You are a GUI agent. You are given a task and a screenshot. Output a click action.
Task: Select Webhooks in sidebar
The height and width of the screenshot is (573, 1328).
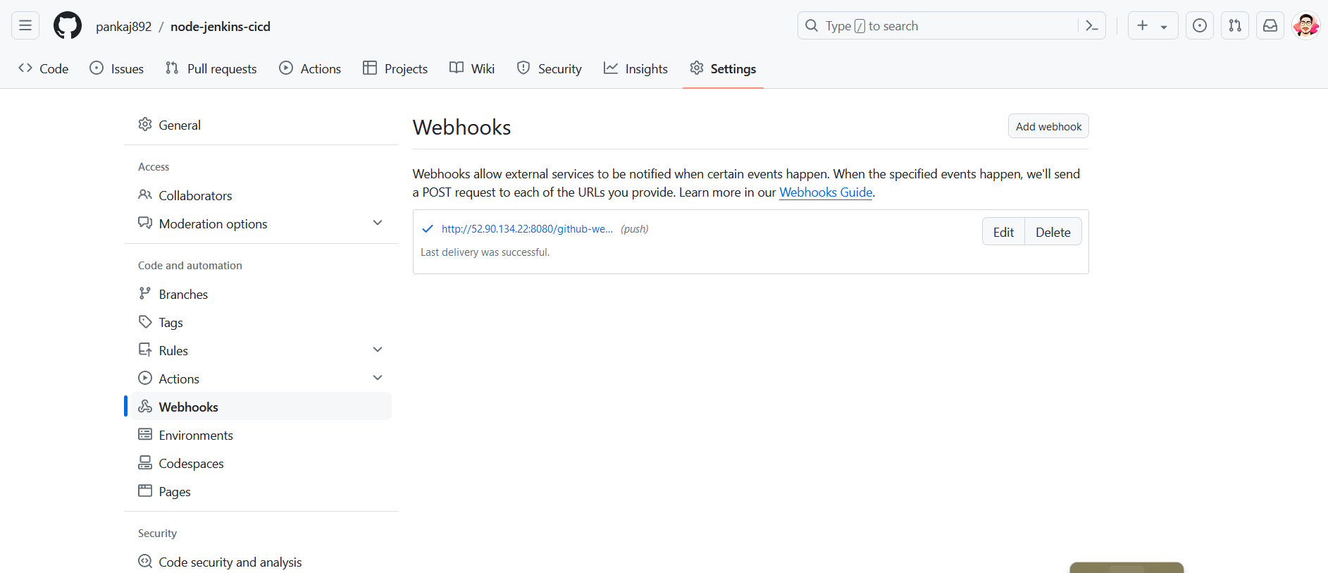point(261,407)
